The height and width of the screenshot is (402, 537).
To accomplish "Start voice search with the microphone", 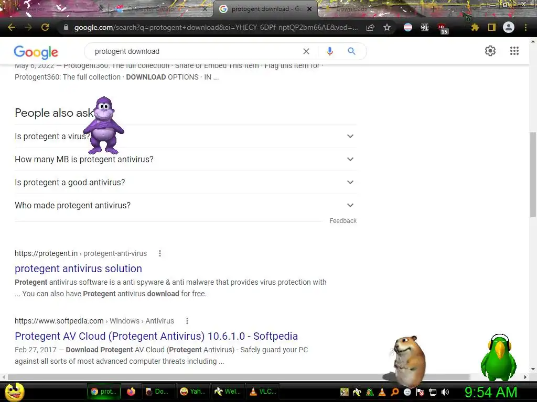I will (329, 51).
